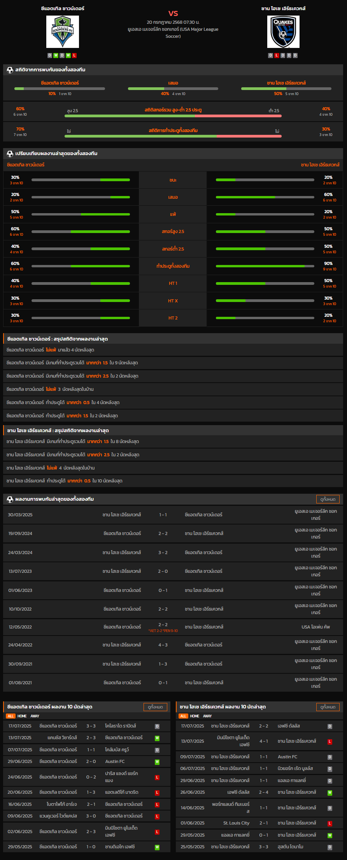Click the สกอร์ต่ำ 2.5 comparison row label
Screen dimensions: 347x860
173,249
